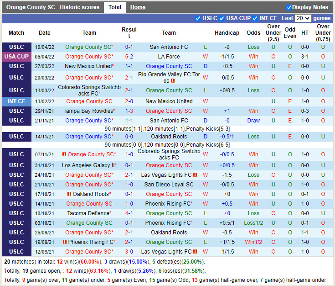Click red card icon after Las Vegas Lights FC on 24/10/21
The width and height of the screenshot is (335, 286).
(195, 175)
